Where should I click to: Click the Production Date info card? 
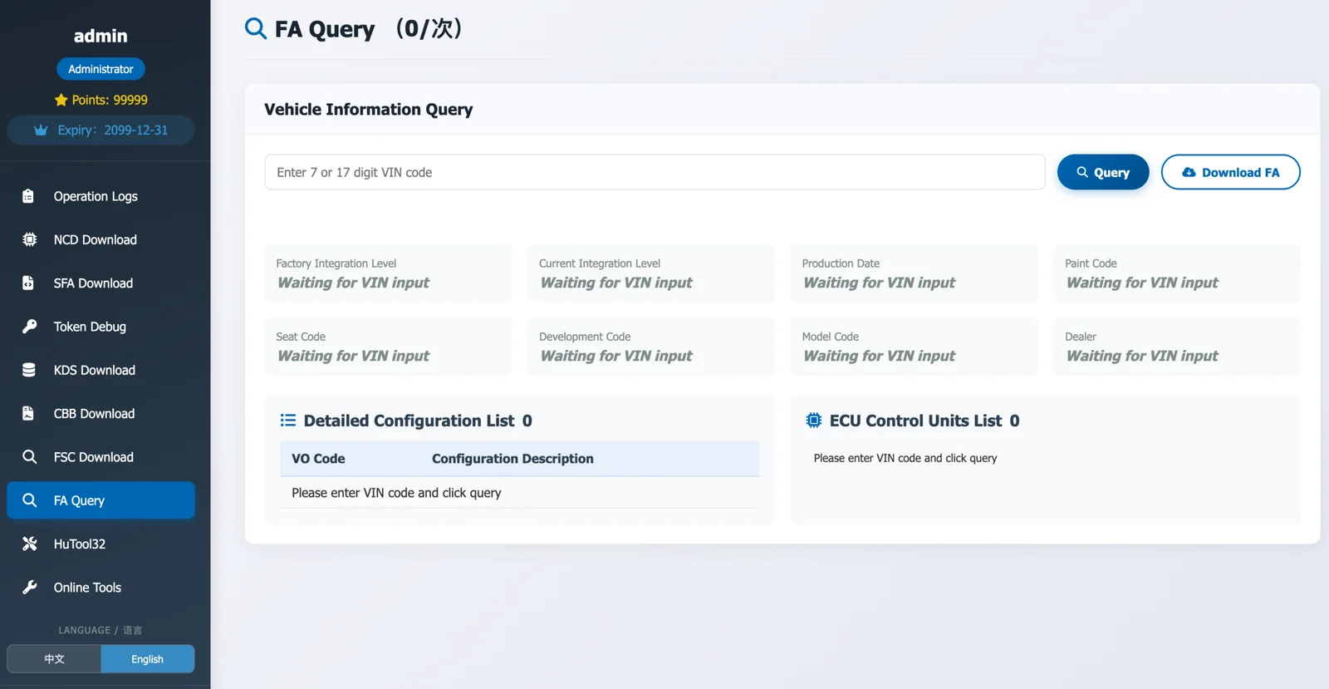[914, 273]
